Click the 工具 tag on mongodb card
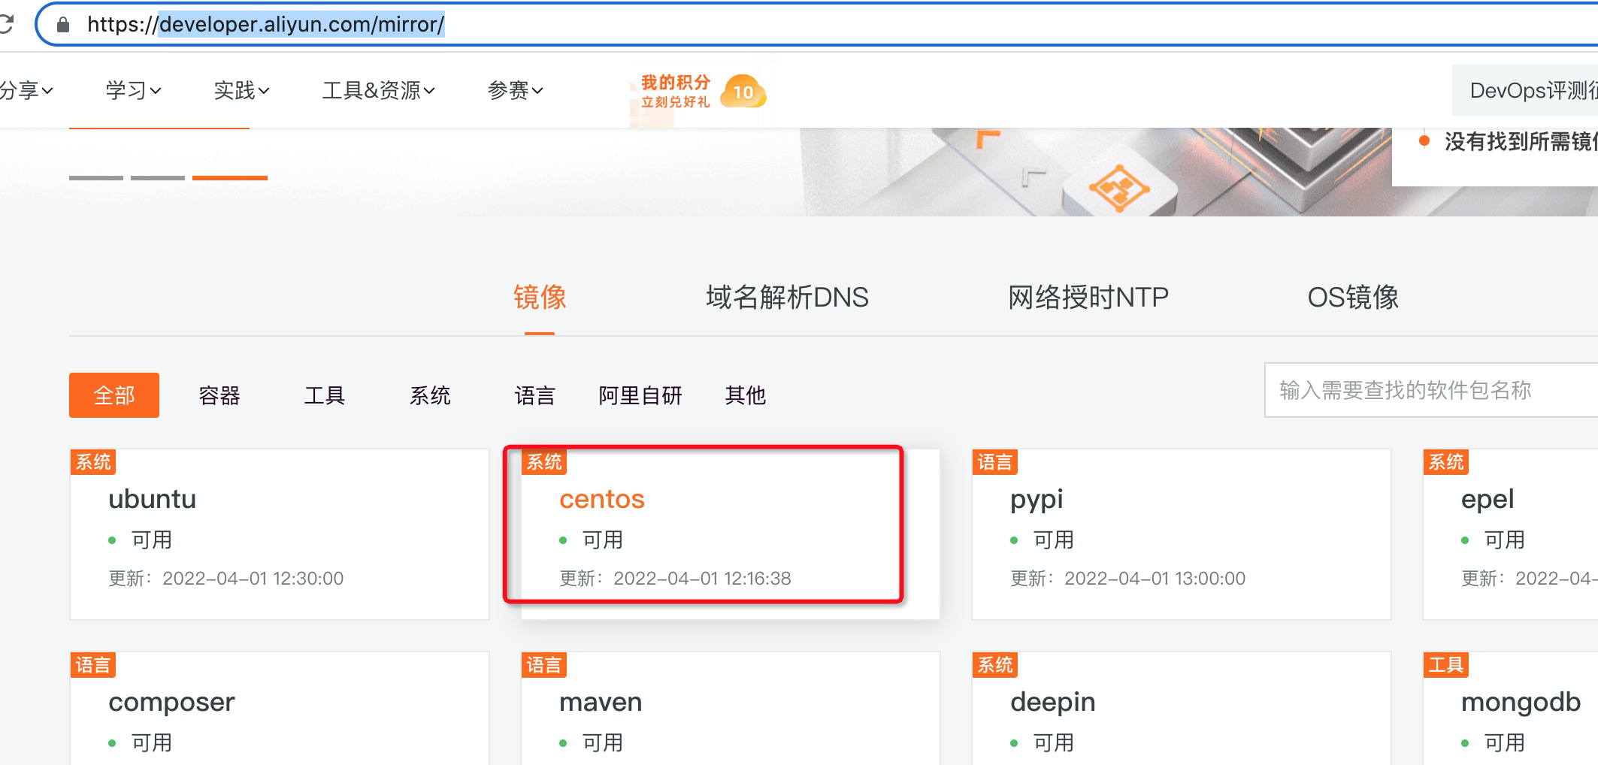The width and height of the screenshot is (1598, 765). coord(1446,664)
